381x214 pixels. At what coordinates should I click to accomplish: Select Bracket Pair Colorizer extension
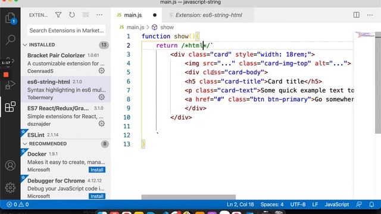click(x=65, y=63)
